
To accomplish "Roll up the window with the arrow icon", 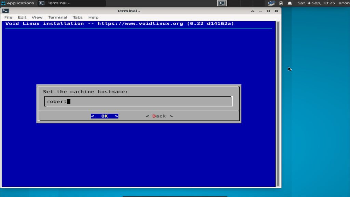I will 253,11.
